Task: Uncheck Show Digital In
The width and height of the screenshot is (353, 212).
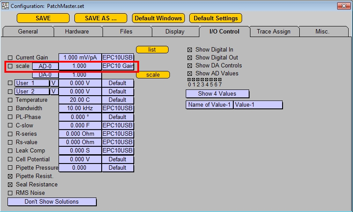Action: coord(190,50)
